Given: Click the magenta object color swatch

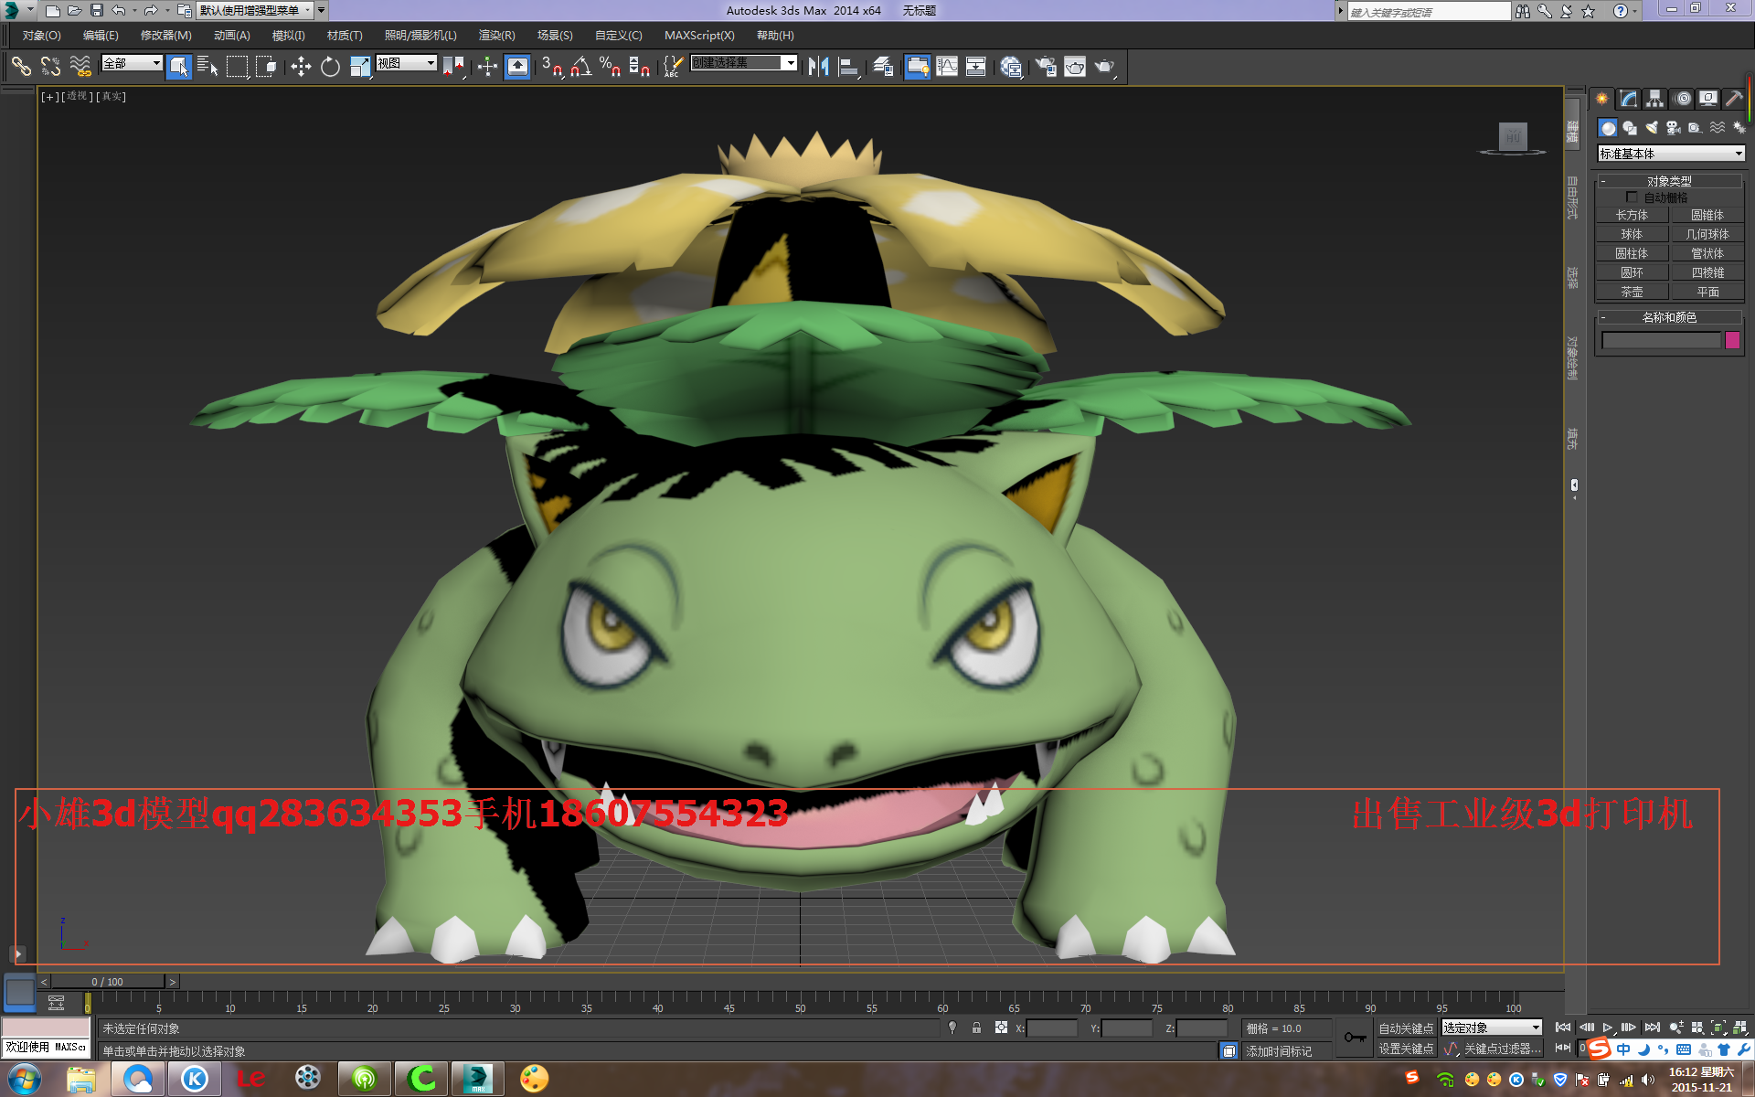Looking at the screenshot, I should tap(1732, 340).
